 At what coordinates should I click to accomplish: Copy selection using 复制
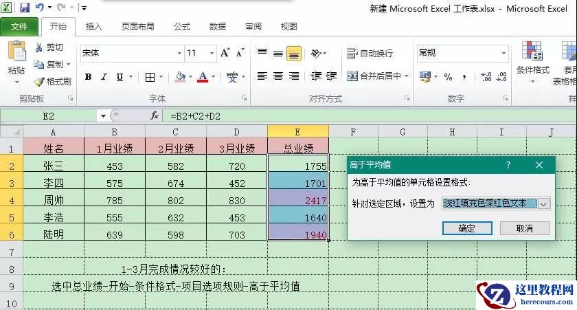coord(49,64)
